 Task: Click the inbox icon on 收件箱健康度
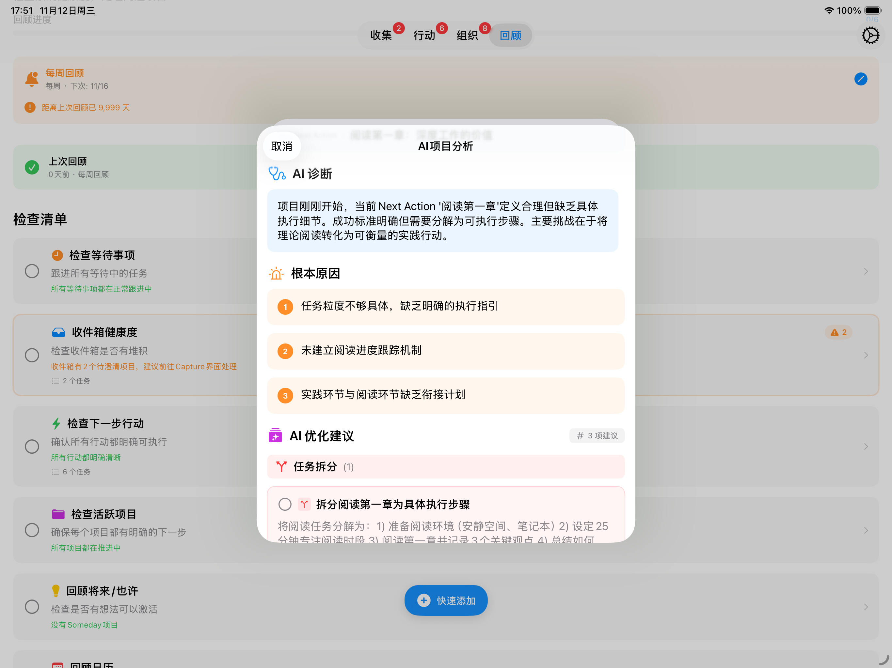tap(58, 332)
